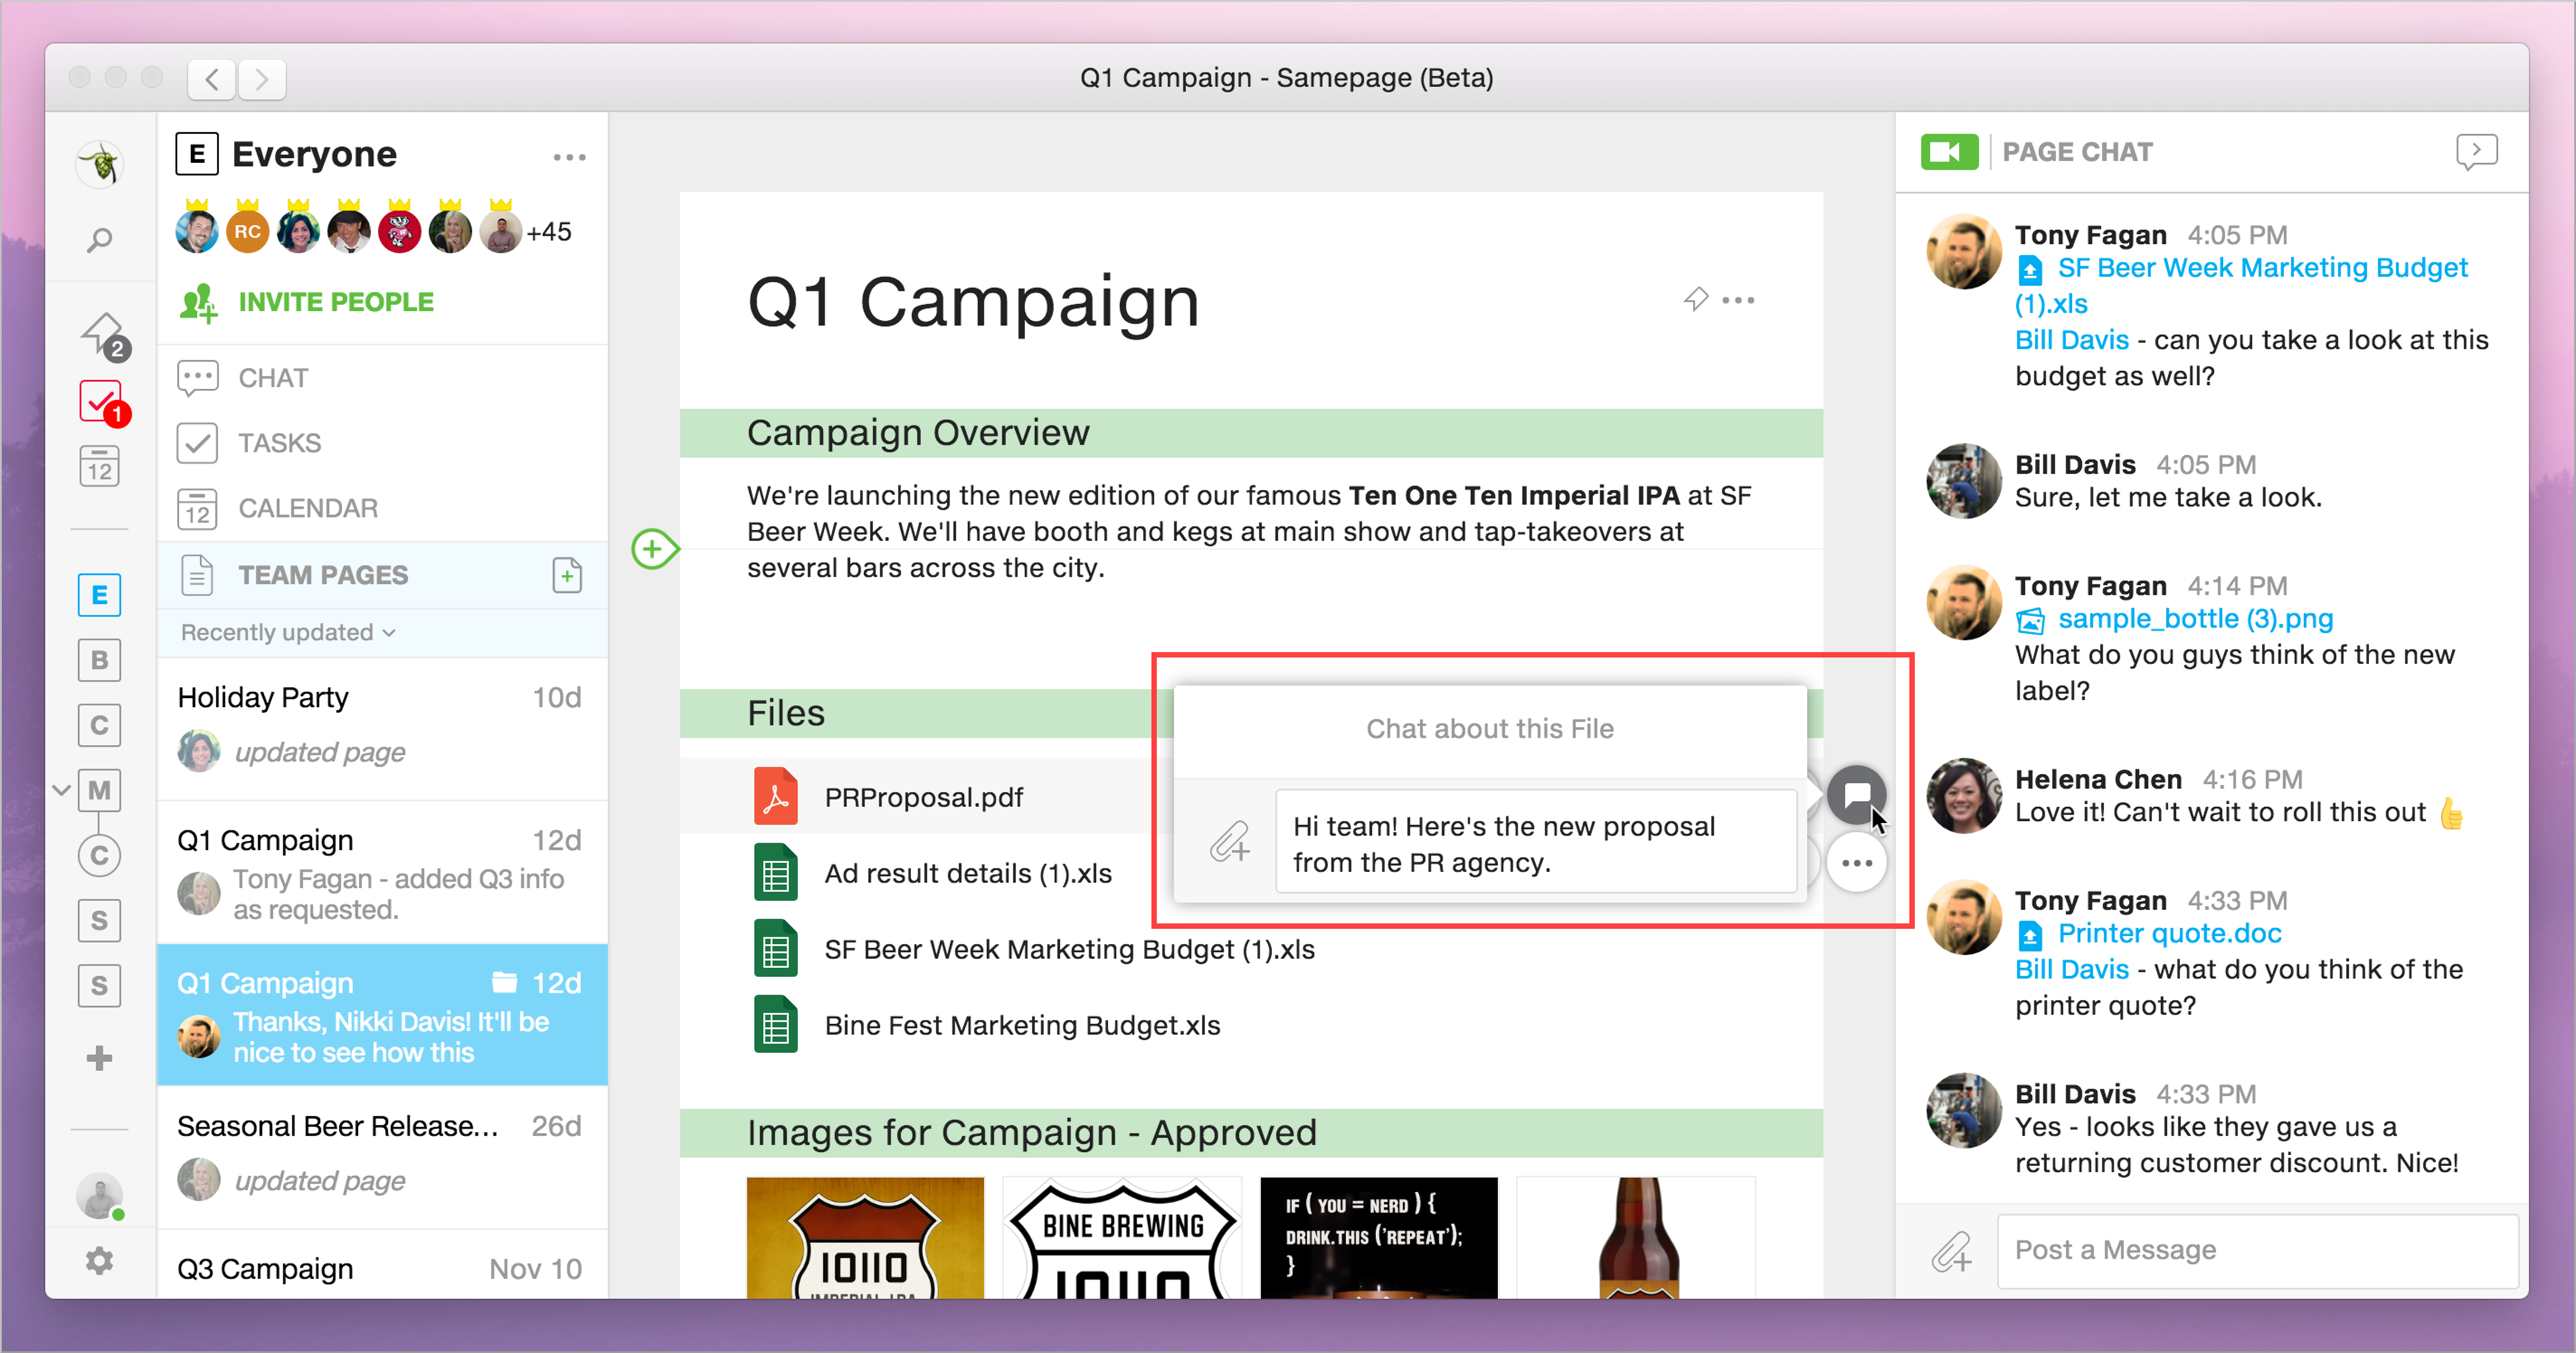
Task: Create a new team page with the add-page icon
Action: (567, 575)
